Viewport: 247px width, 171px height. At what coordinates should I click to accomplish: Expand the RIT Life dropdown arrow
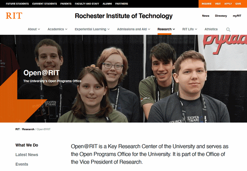(x=196, y=29)
